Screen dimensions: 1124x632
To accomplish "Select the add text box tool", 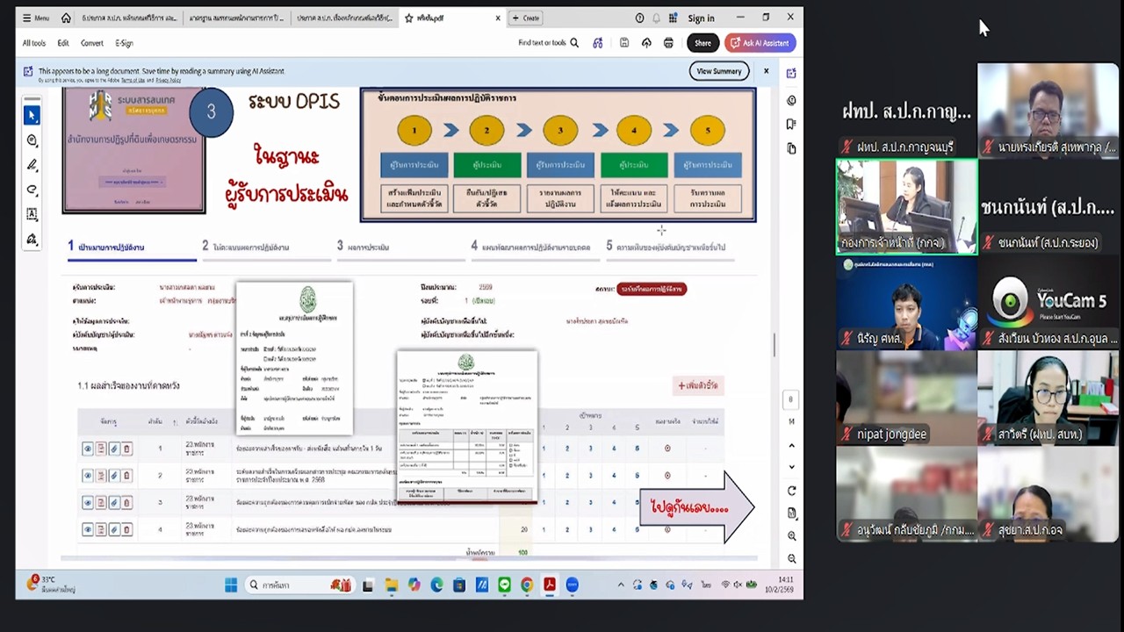I will tap(32, 214).
